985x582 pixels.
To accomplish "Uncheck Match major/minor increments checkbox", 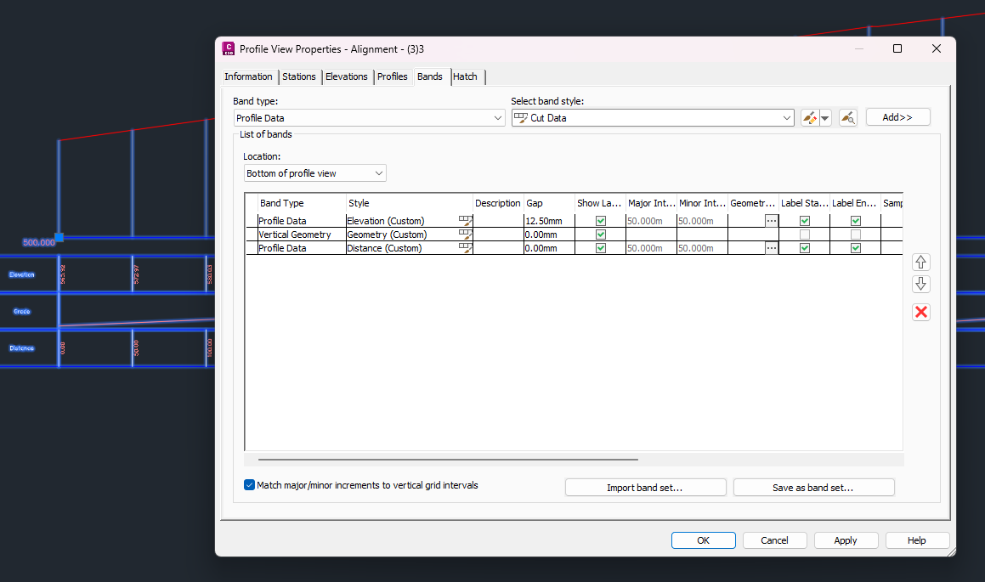I will tap(249, 484).
